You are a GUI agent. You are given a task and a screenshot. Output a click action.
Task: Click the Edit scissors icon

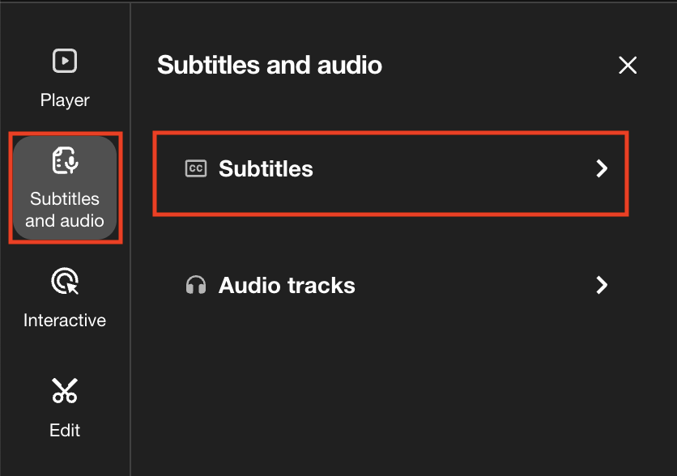pyautogui.click(x=64, y=391)
